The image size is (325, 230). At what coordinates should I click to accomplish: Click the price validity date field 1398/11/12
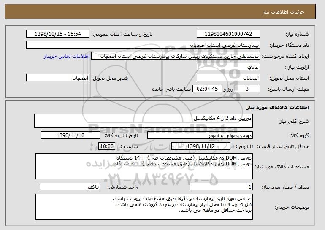[201, 146]
